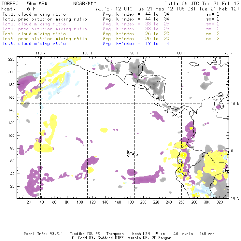Select the 'Fcst: 6 h' forecast label

pos(19,9)
